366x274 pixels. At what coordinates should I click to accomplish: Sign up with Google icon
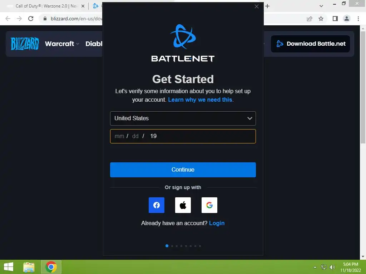(x=209, y=205)
